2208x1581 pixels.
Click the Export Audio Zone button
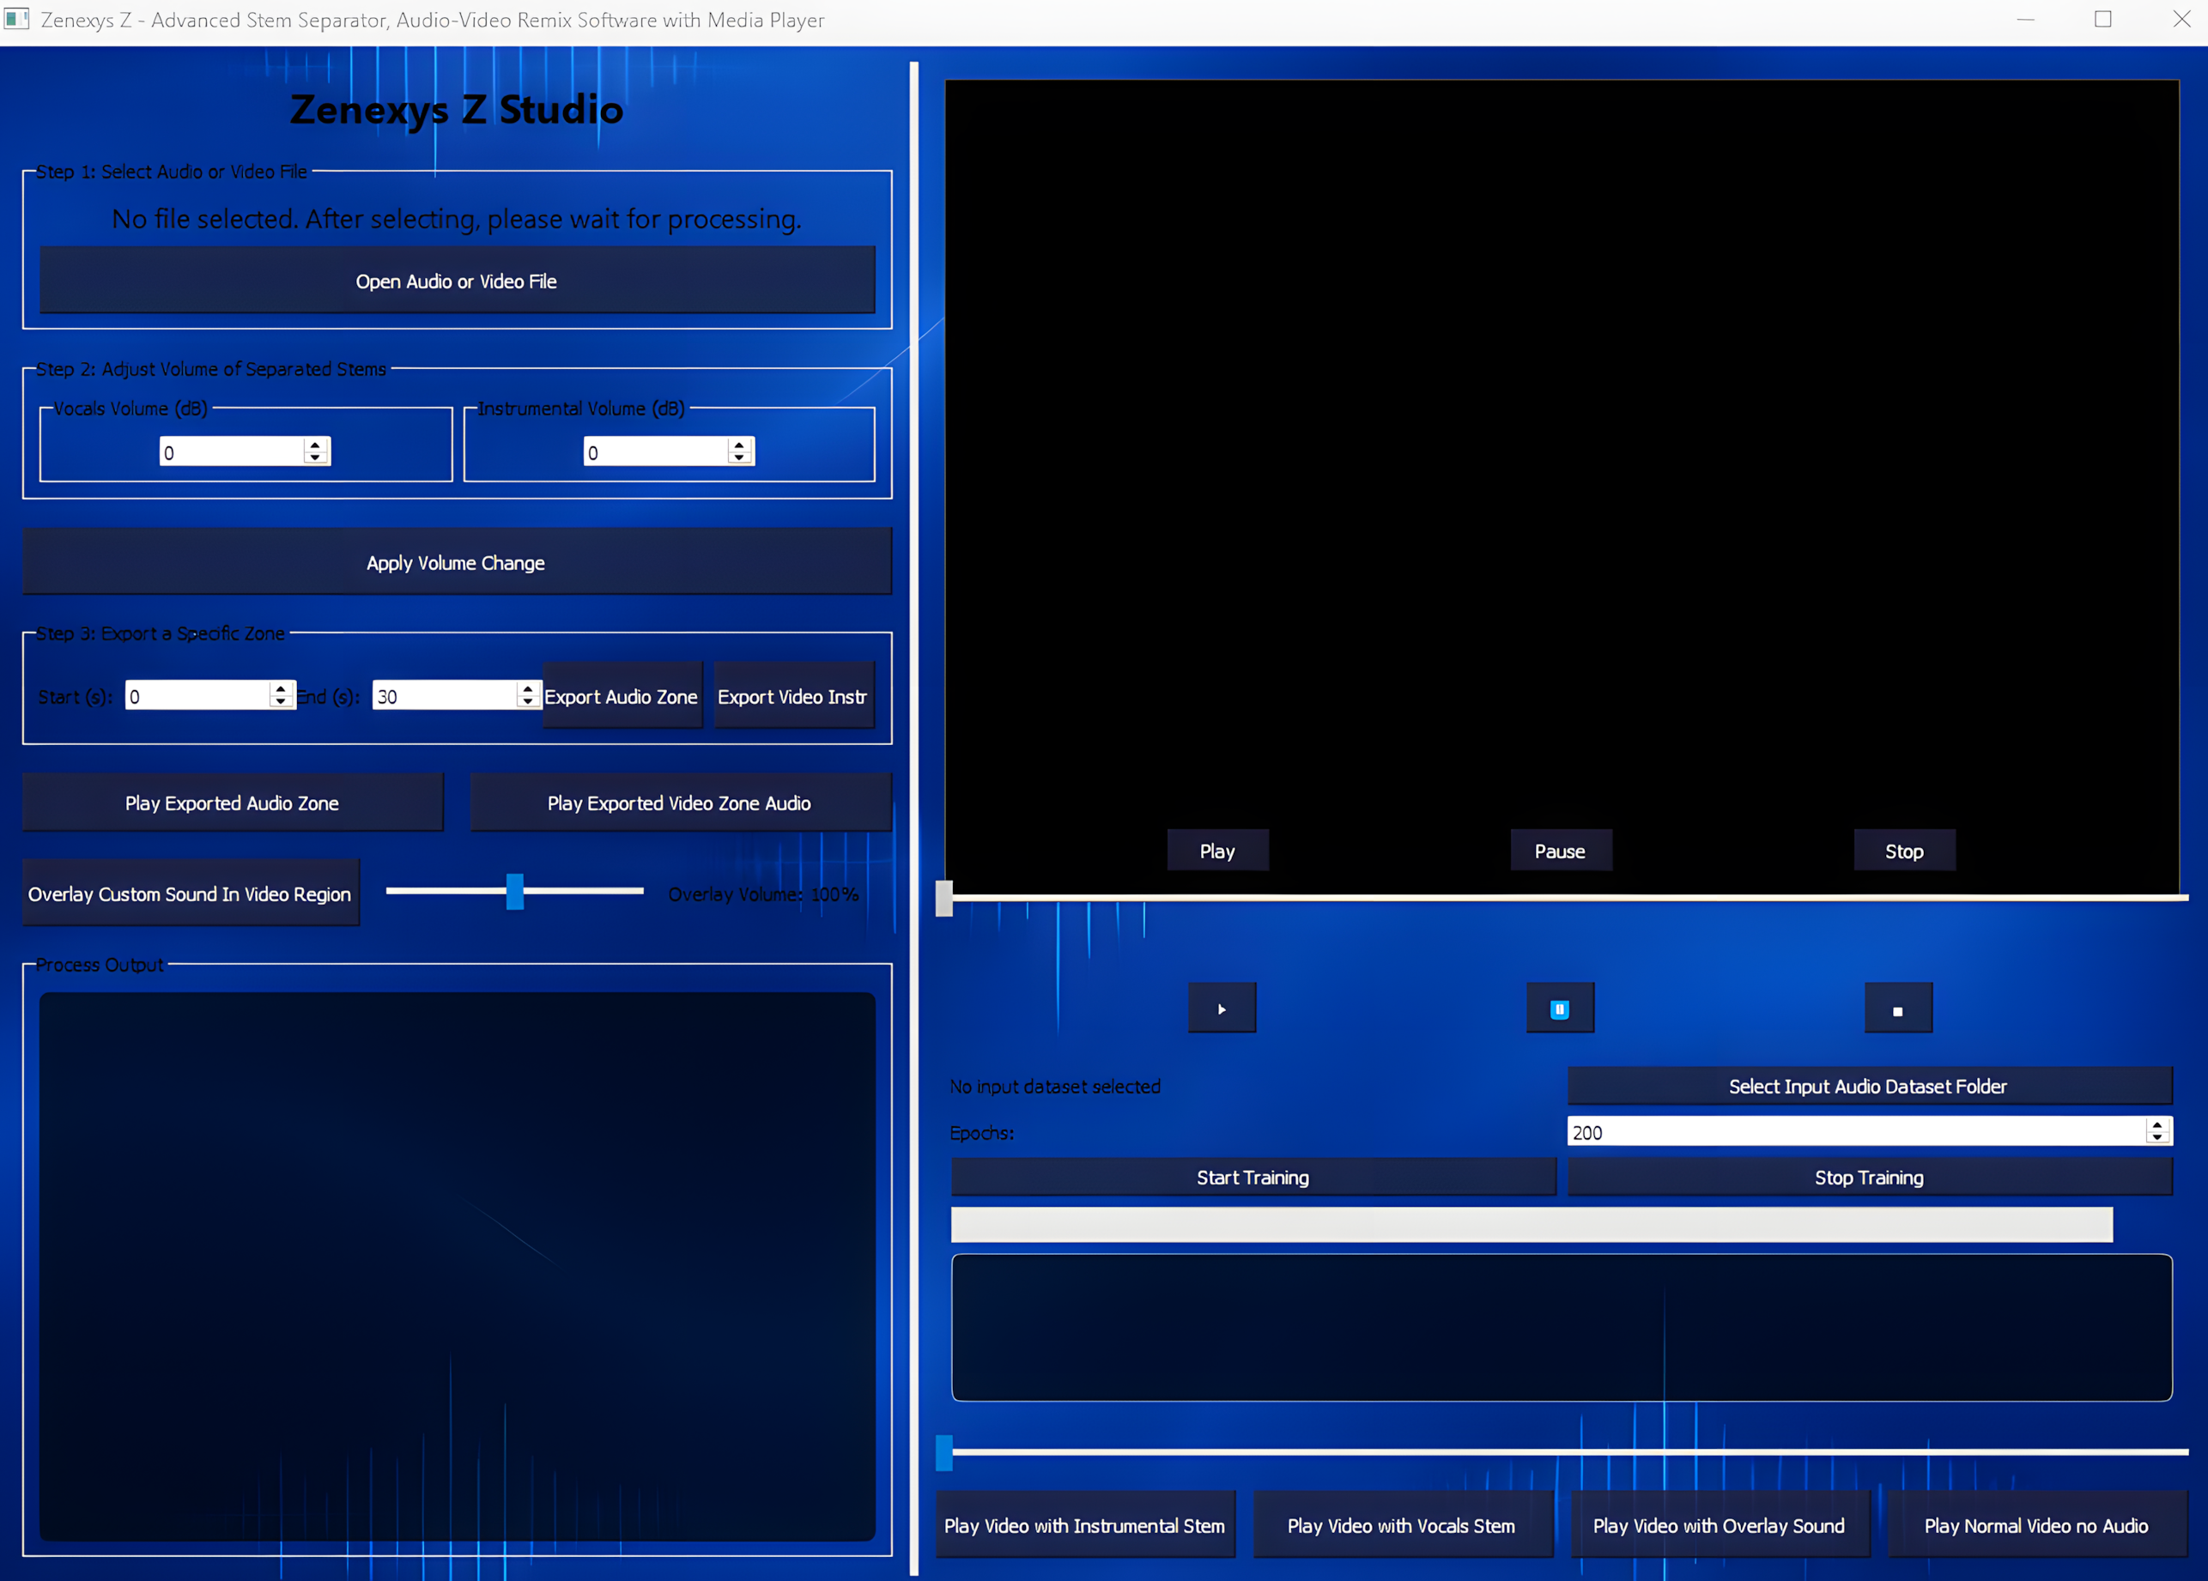pos(622,696)
